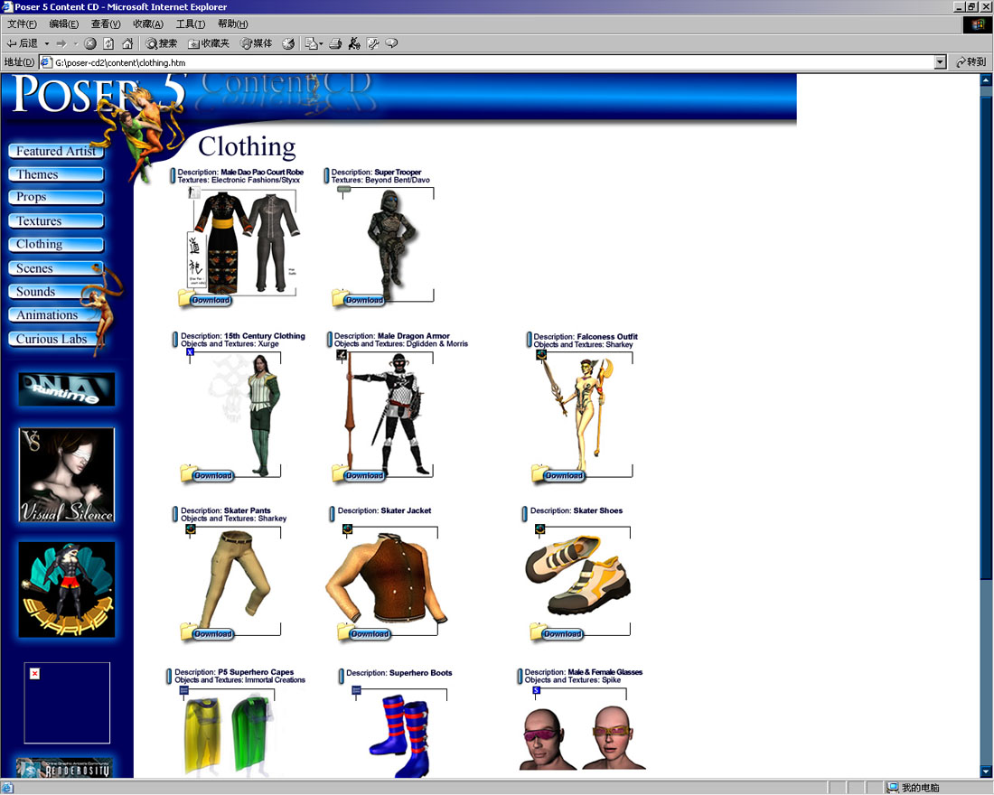Click the Superhero Boots image

coord(400,735)
